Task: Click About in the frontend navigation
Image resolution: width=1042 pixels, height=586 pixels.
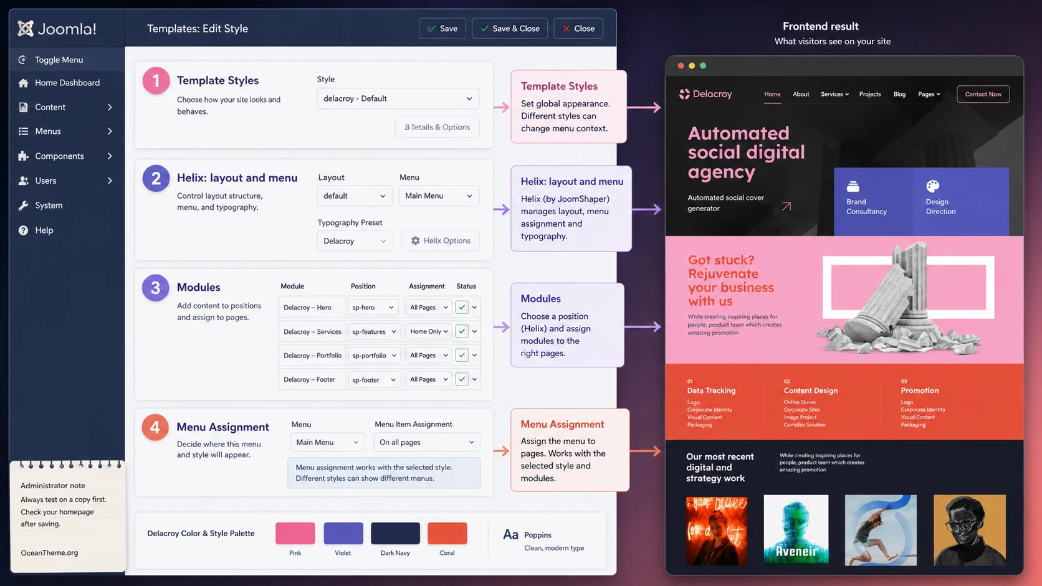Action: [801, 94]
